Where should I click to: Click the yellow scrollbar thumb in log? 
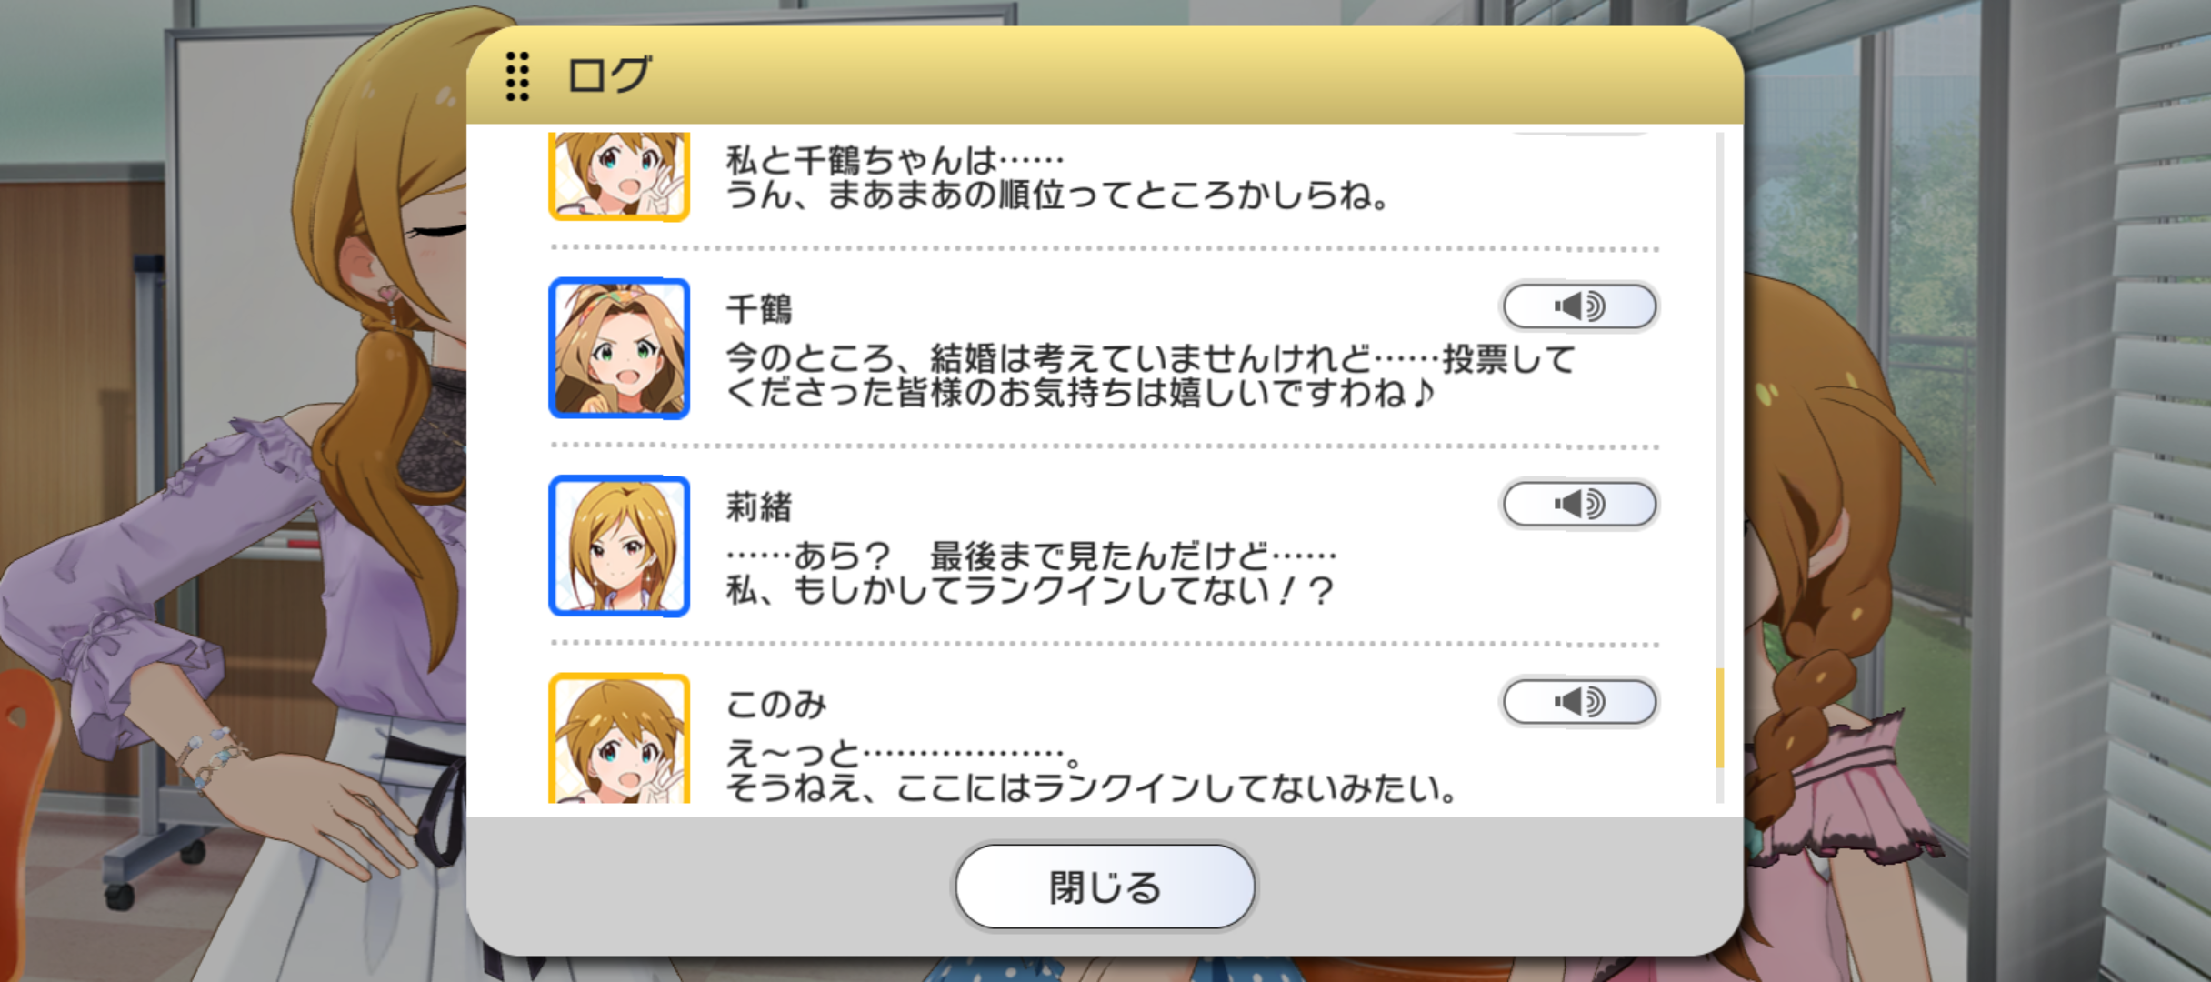click(x=1719, y=718)
